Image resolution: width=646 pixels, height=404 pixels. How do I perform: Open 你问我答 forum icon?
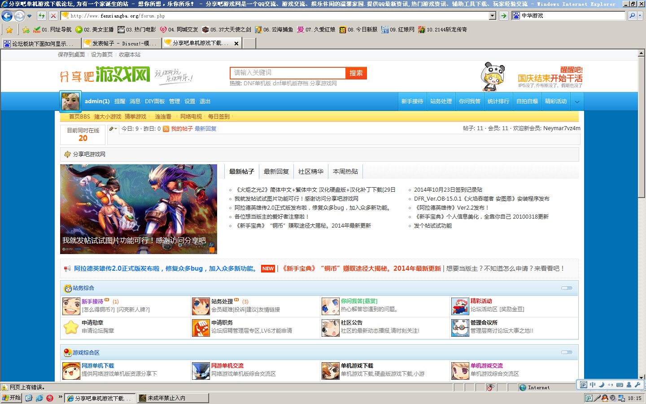[330, 306]
